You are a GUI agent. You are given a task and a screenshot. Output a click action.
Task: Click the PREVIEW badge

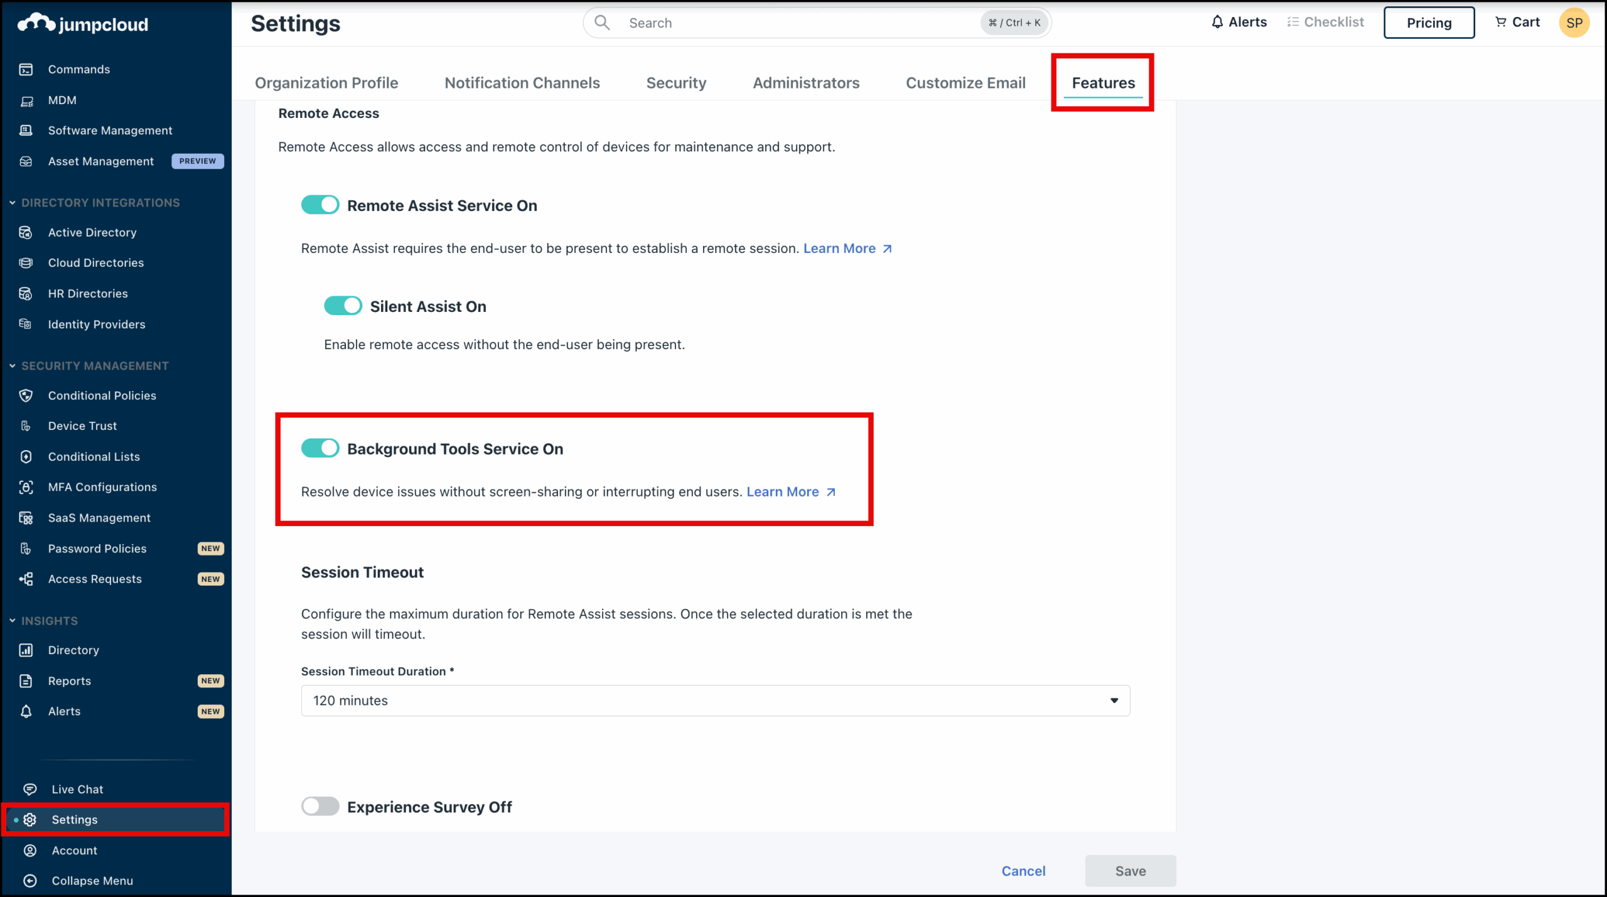(197, 161)
